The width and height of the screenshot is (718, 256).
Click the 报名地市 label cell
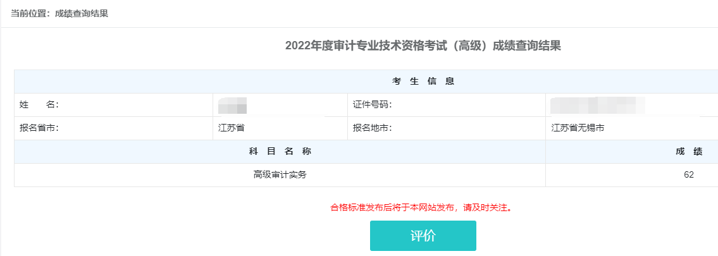pyautogui.click(x=373, y=128)
